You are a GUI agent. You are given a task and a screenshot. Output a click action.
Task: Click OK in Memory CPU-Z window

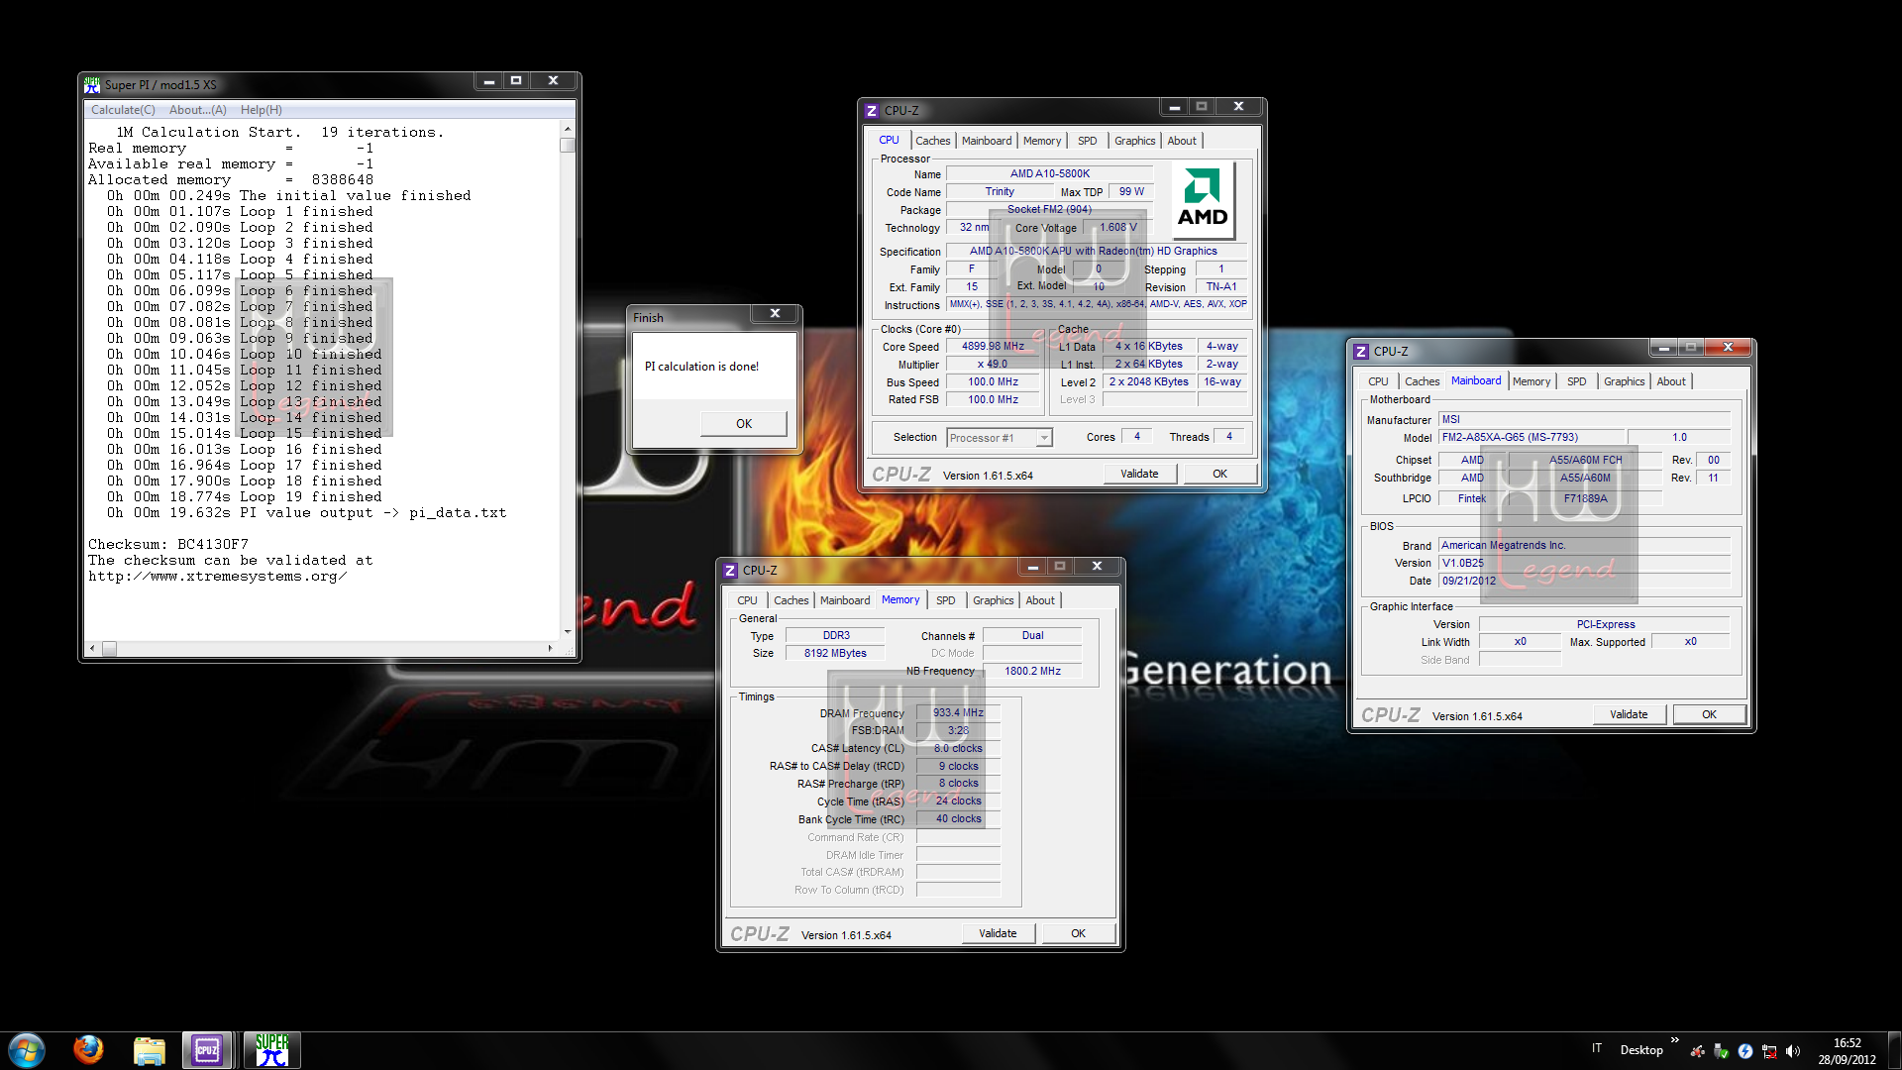[x=1078, y=933]
